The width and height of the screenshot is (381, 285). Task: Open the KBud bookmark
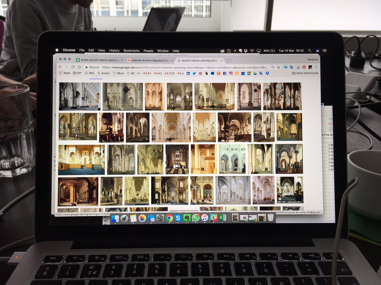coord(118,73)
